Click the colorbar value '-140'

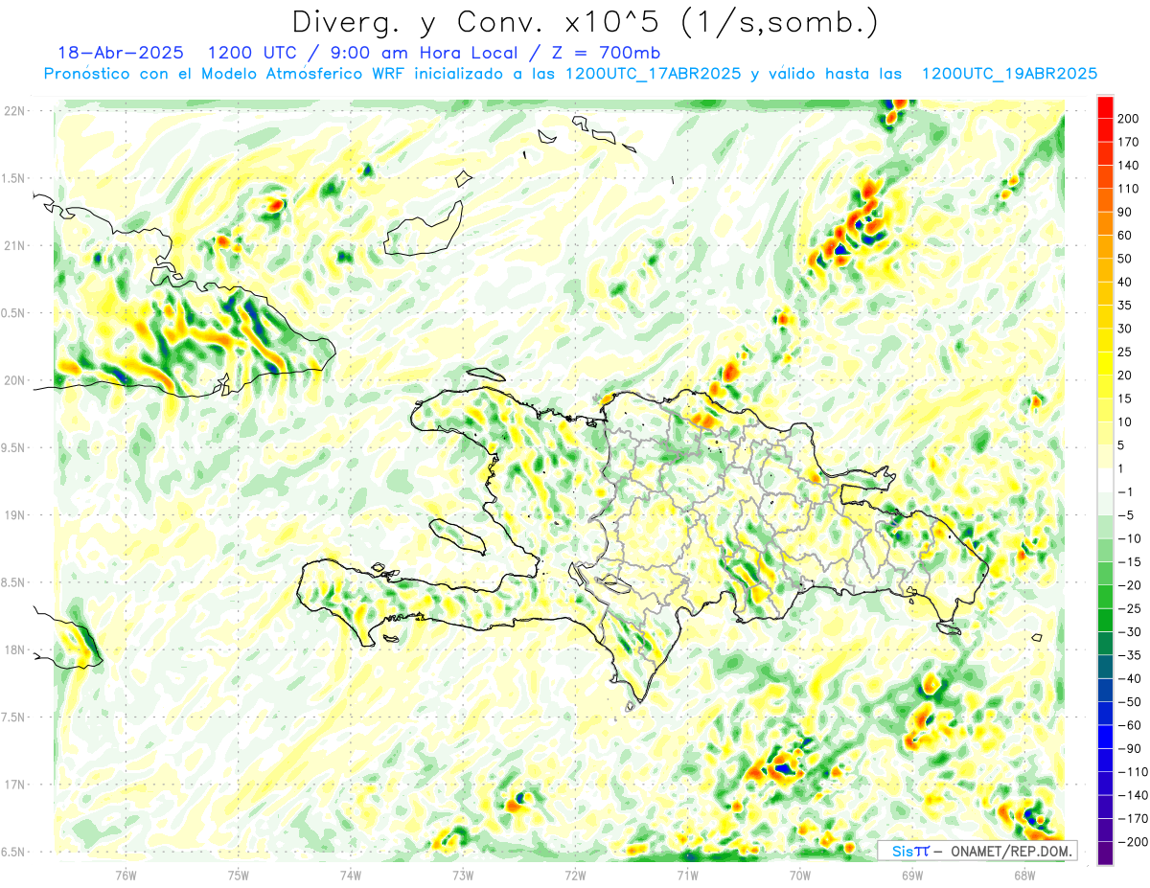(1132, 795)
